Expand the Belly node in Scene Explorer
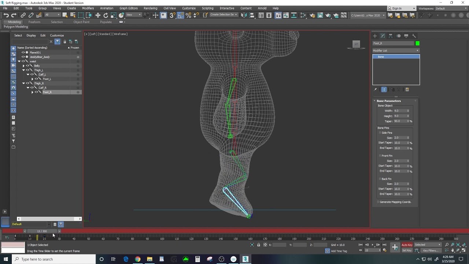Viewport: 469px width, 264px height. pos(23,66)
